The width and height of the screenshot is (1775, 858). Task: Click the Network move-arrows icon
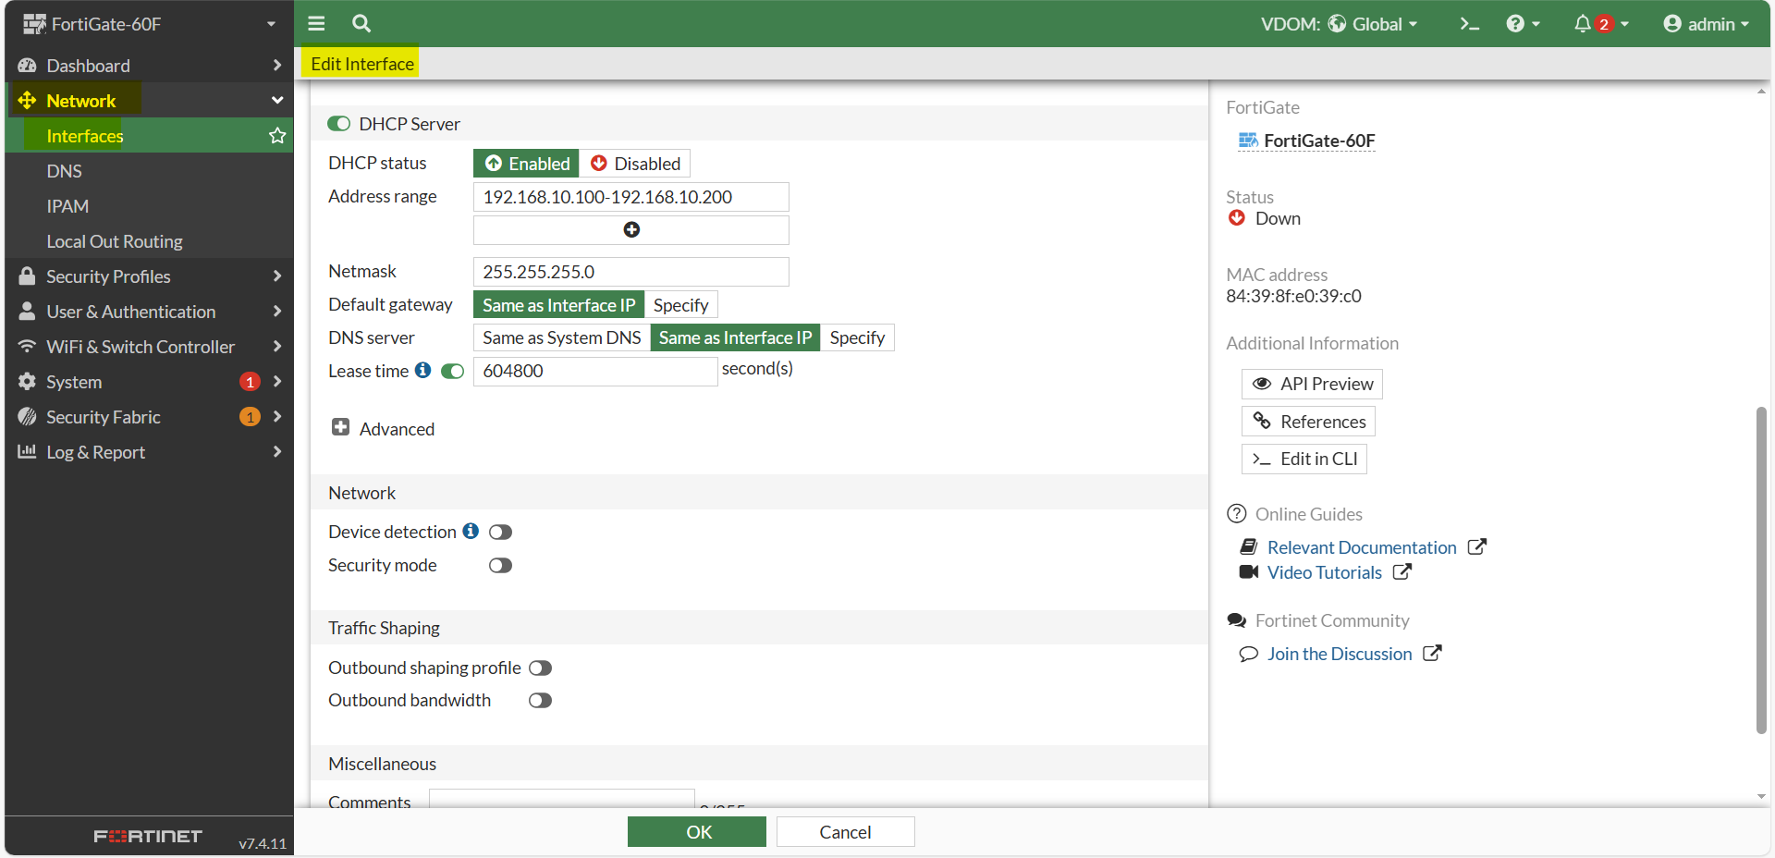pyautogui.click(x=27, y=101)
